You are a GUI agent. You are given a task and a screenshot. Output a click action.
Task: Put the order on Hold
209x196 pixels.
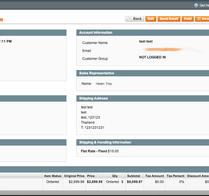(188, 19)
